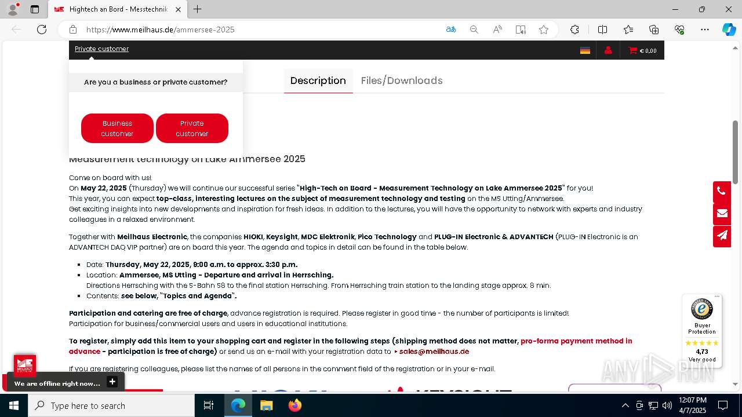Viewport: 742px width, 417px height.
Task: Open Windows Start menu
Action: pos(14,405)
